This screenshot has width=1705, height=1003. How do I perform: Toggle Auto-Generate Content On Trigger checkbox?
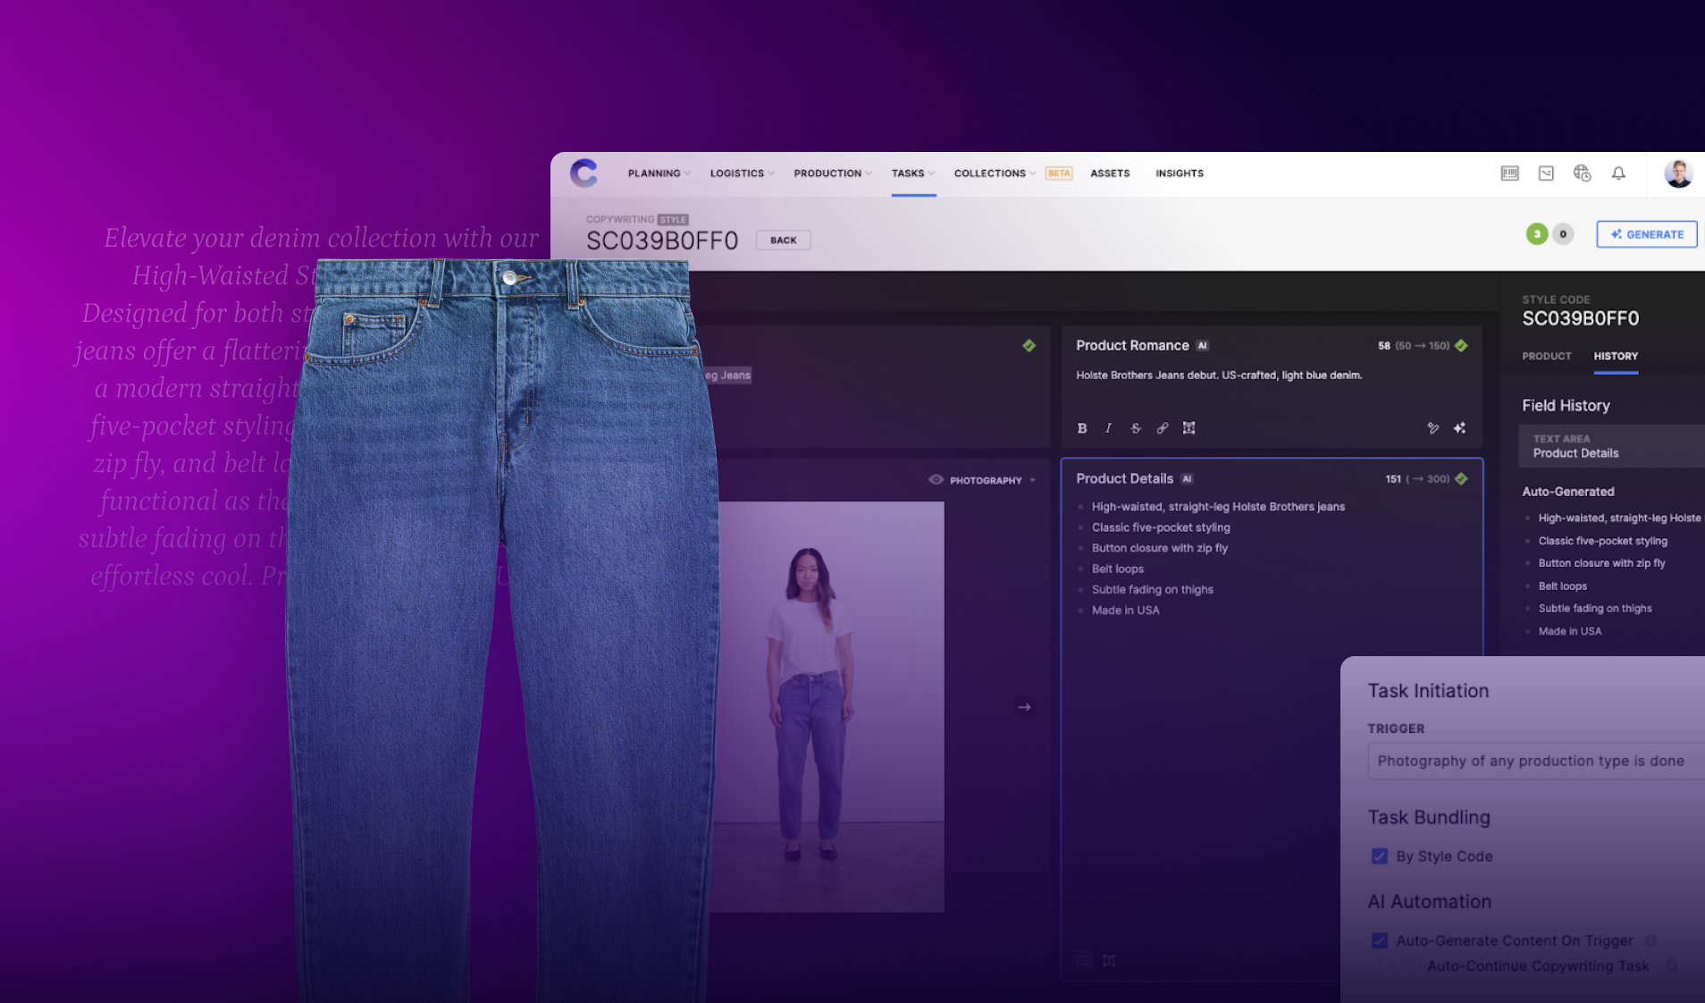(x=1380, y=940)
